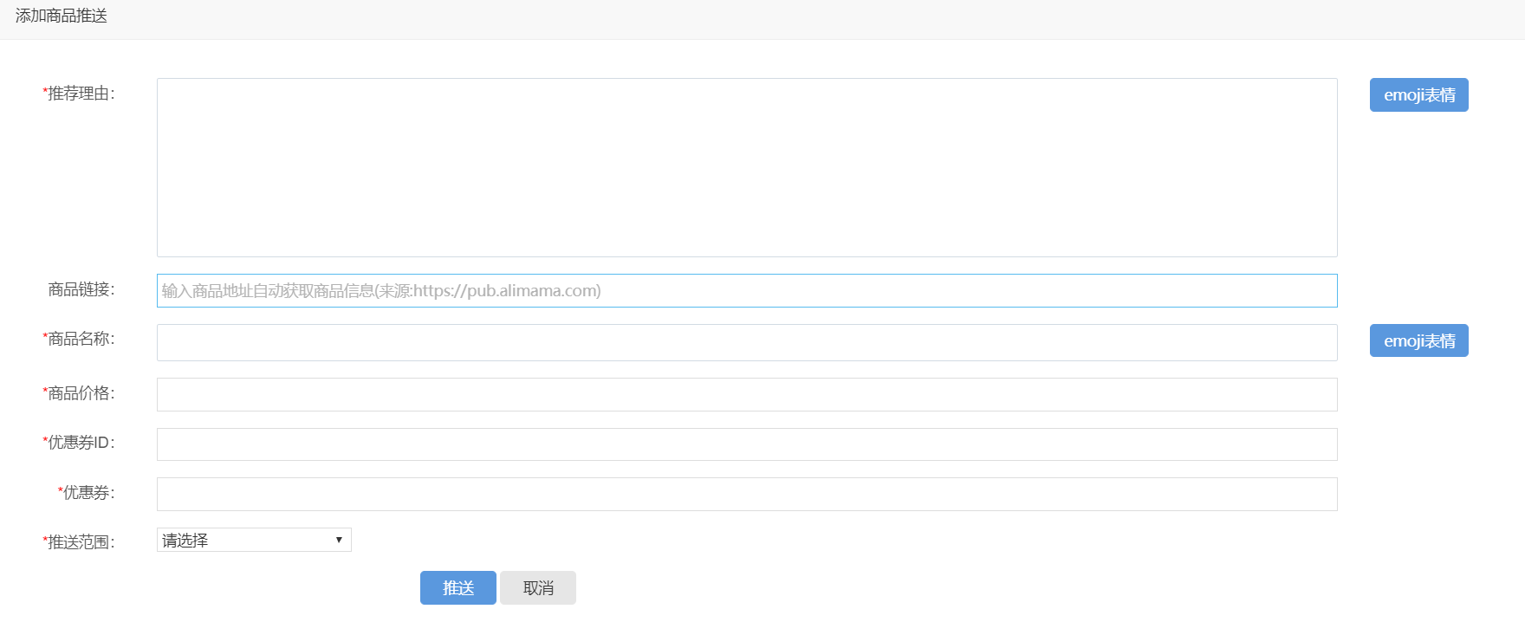Click the dropdown arrow for 推送范围
Image resolution: width=1525 pixels, height=635 pixels.
[339, 540]
